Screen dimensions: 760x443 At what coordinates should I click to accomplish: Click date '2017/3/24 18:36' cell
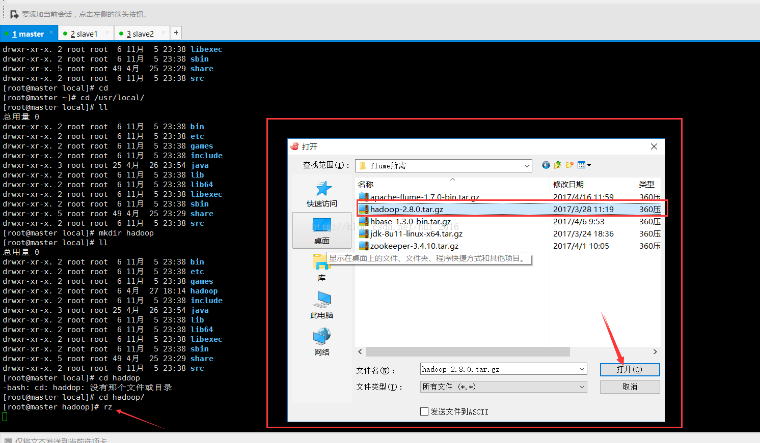tap(583, 233)
